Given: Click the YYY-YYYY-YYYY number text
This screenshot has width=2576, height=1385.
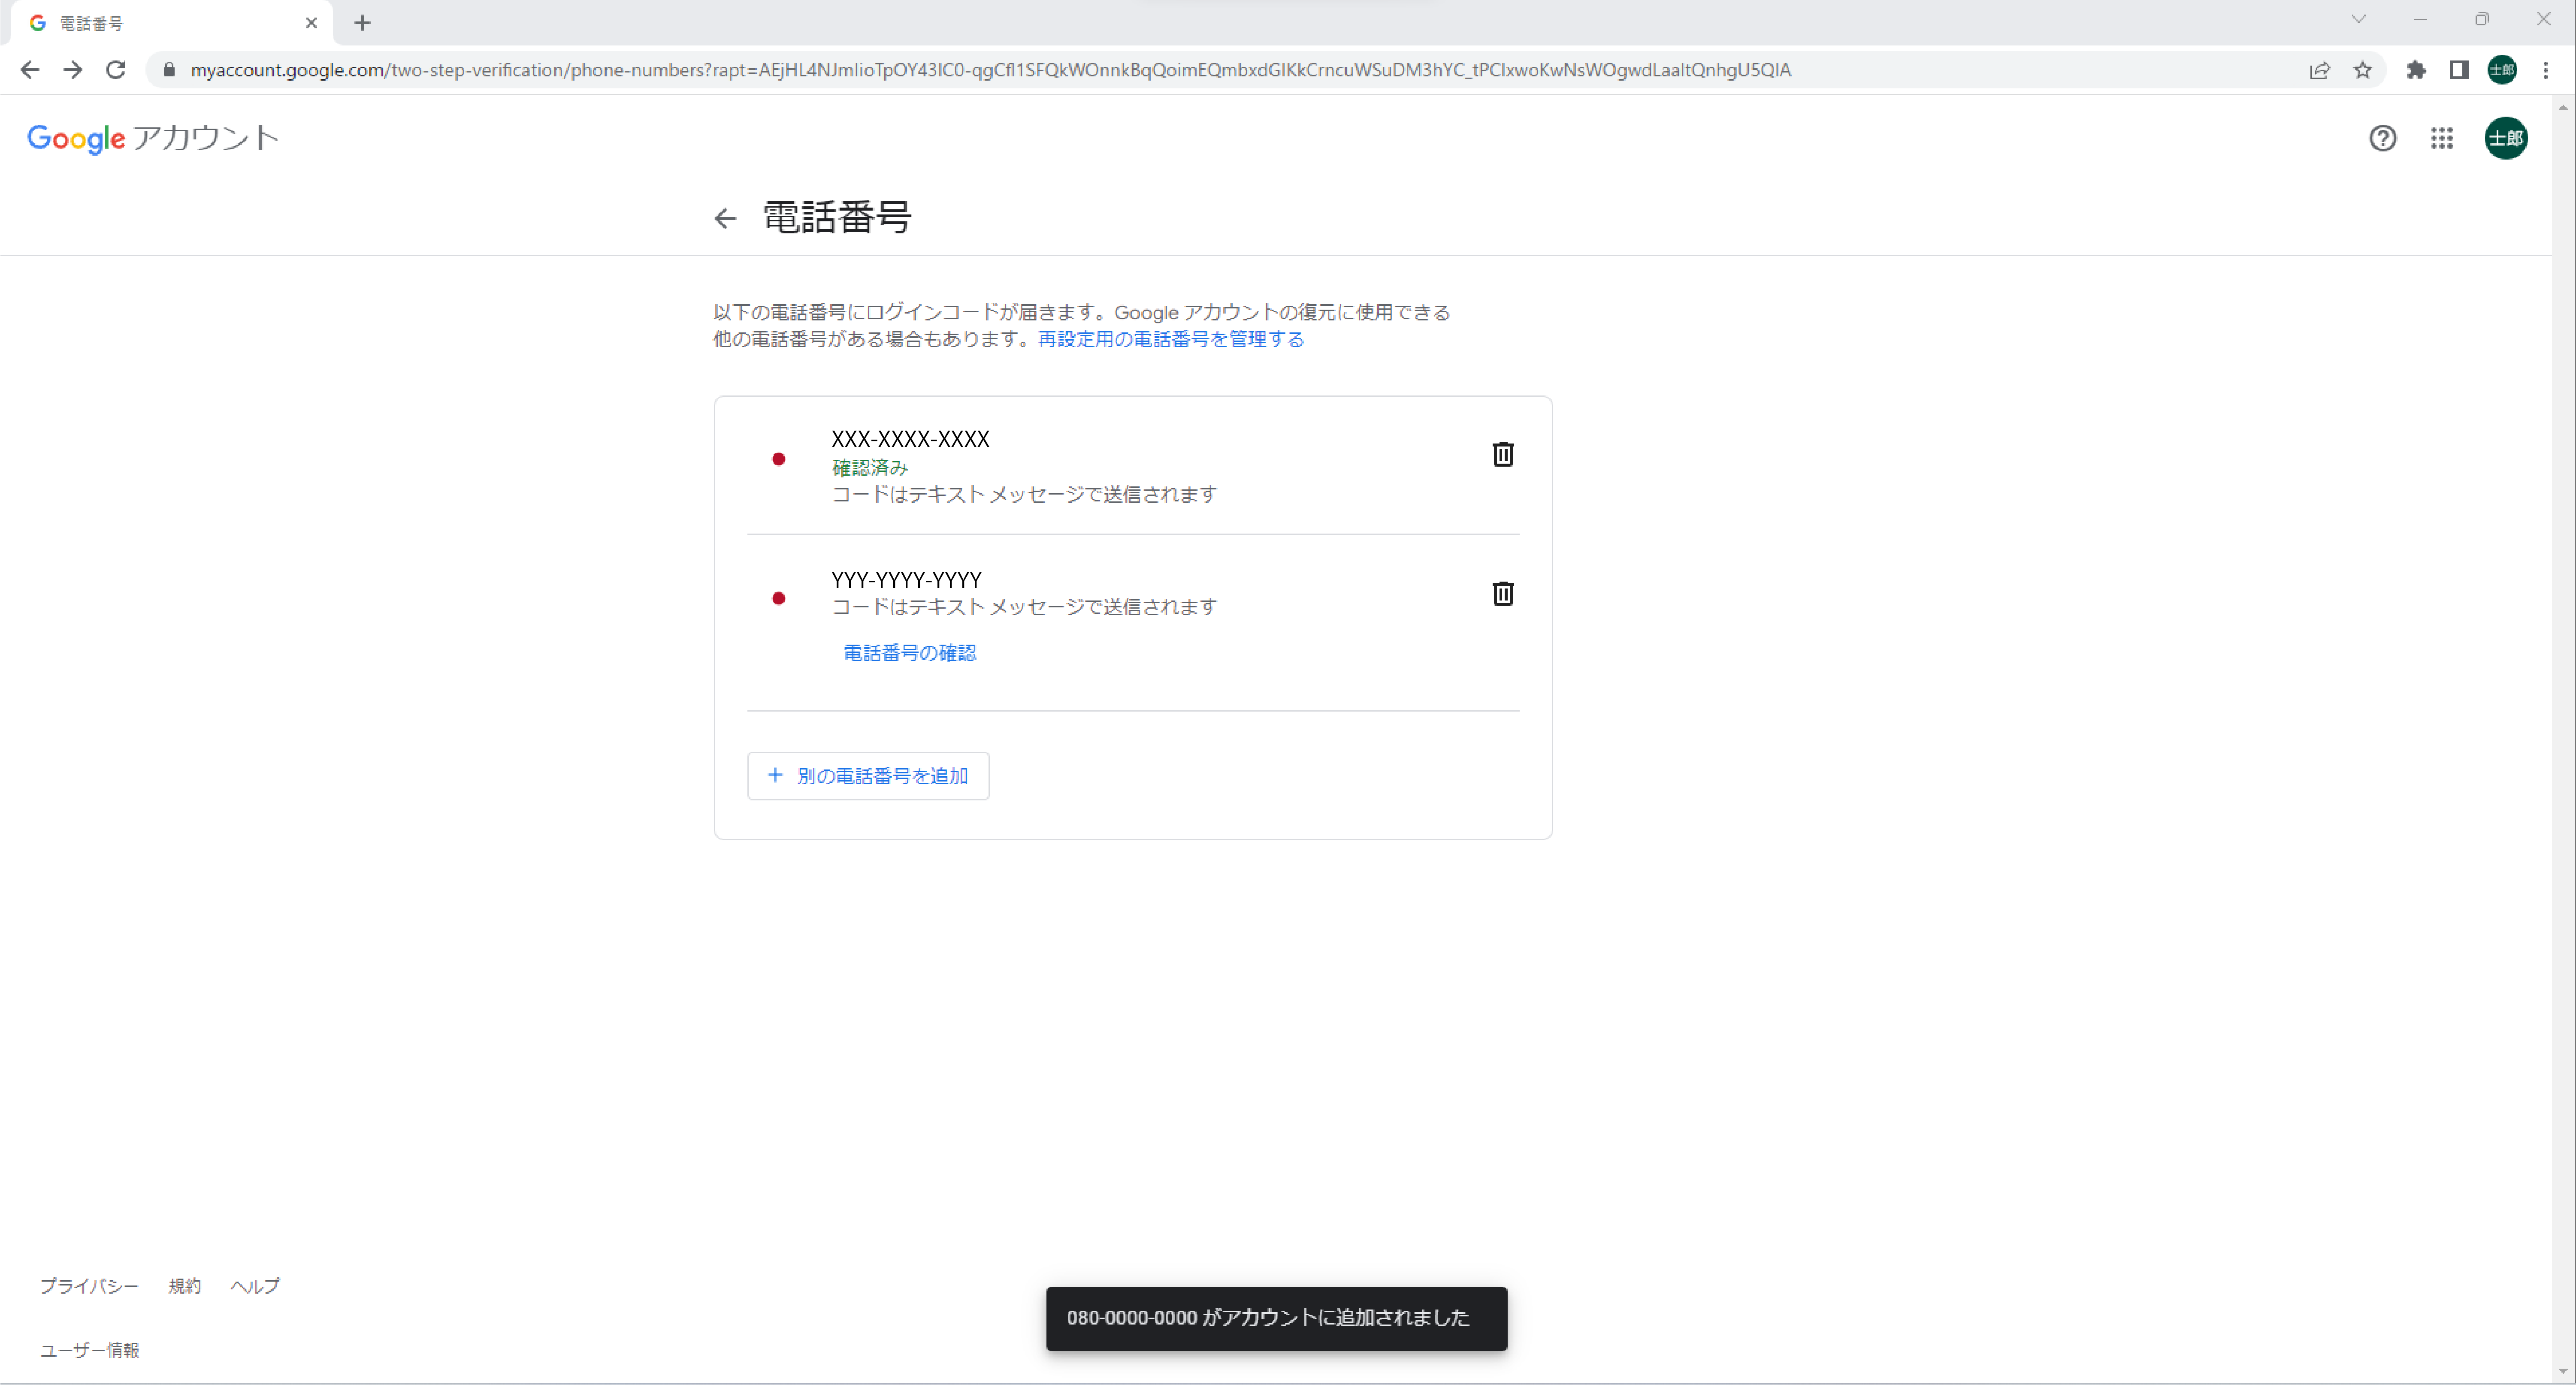Looking at the screenshot, I should 906,580.
